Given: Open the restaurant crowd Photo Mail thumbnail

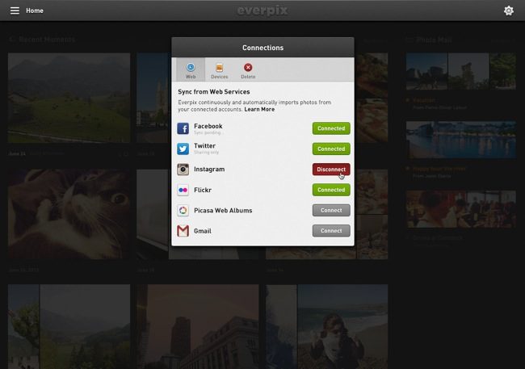Looking at the screenshot, I should coord(461,209).
